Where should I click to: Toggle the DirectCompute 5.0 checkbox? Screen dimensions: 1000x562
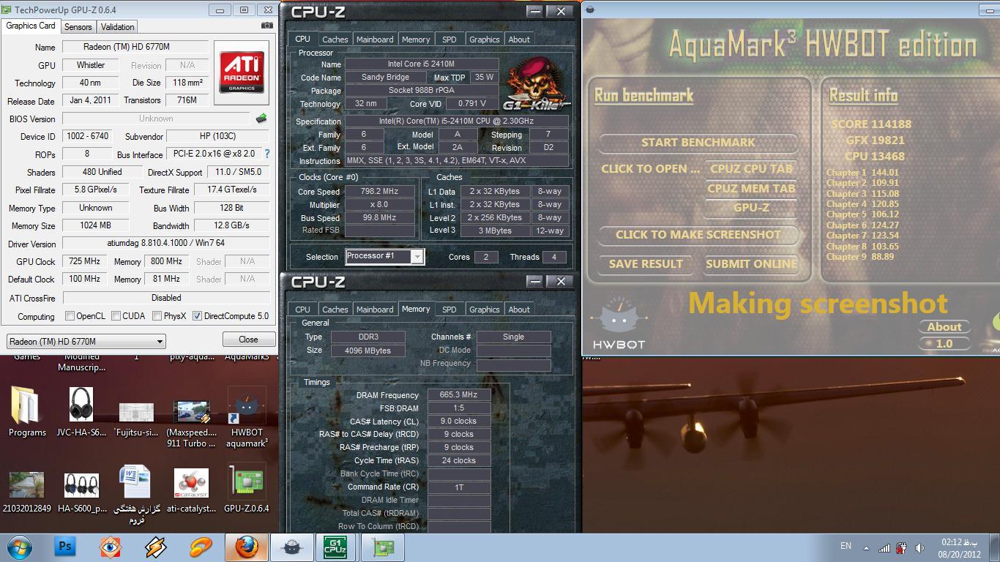point(197,316)
